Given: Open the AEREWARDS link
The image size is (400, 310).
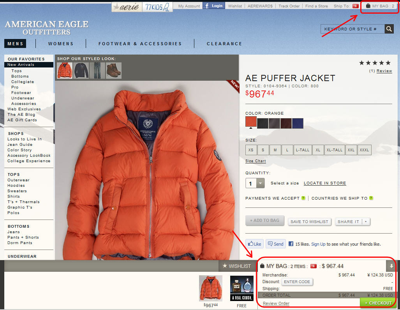Looking at the screenshot, I should coord(260,6).
